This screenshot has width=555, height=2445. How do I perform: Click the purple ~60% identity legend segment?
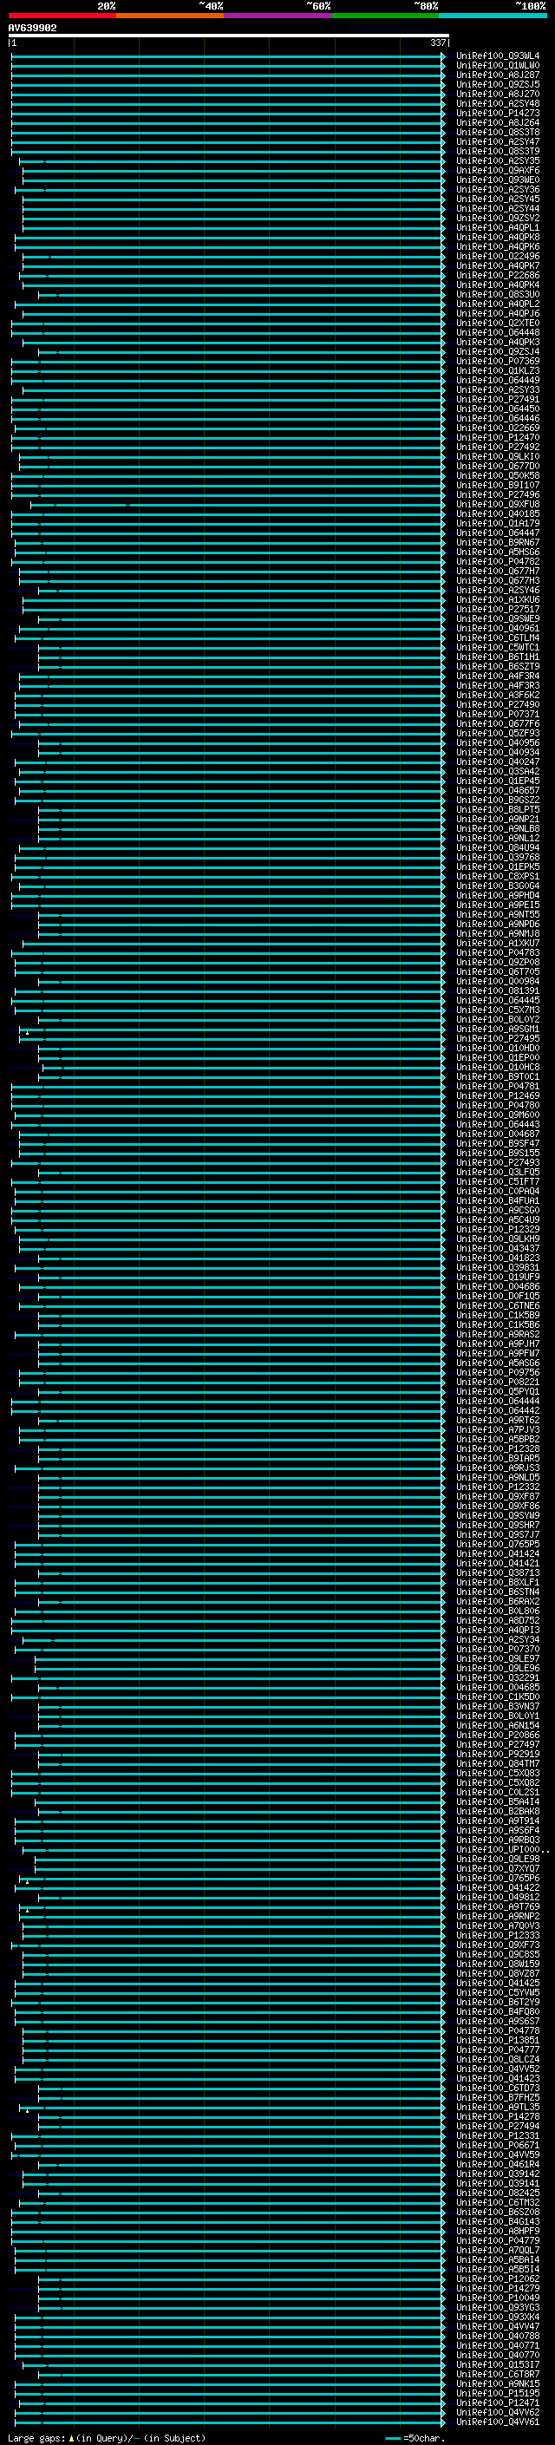pyautogui.click(x=277, y=16)
